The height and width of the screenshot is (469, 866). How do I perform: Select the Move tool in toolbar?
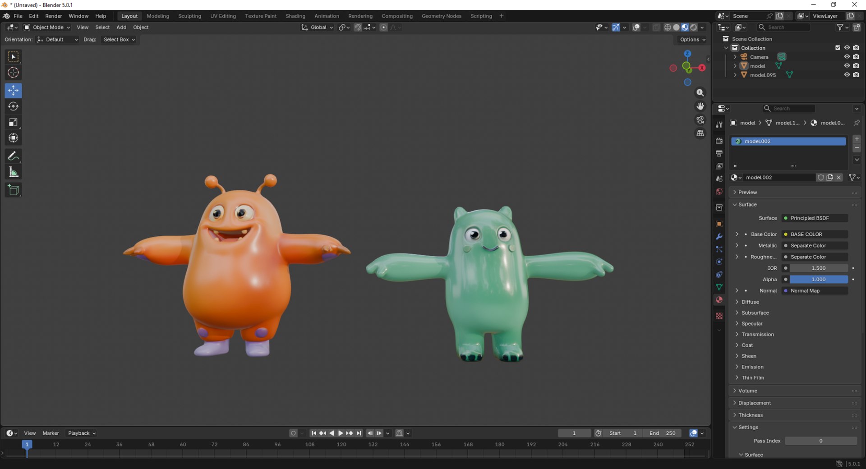coord(13,91)
